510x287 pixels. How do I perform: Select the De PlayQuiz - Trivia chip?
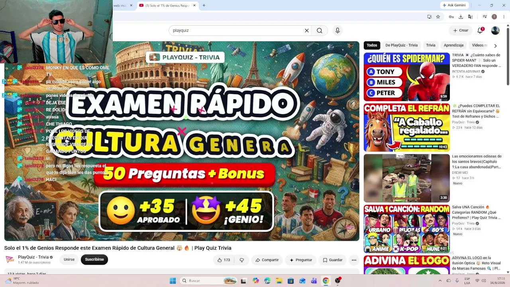[401, 45]
